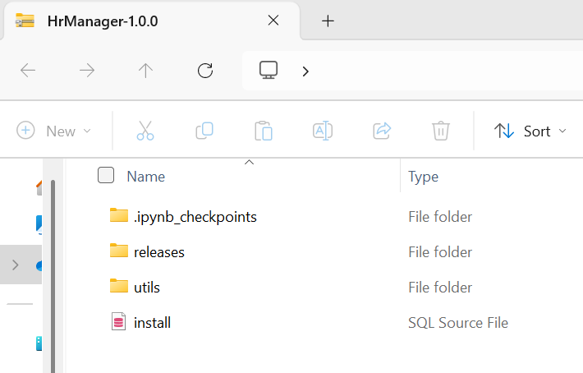Click the Share arrow icon

click(x=382, y=131)
